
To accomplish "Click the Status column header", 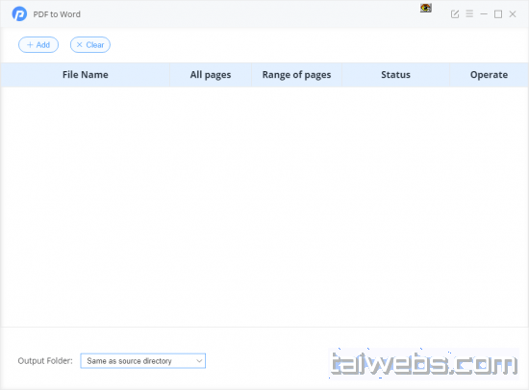I will [395, 75].
